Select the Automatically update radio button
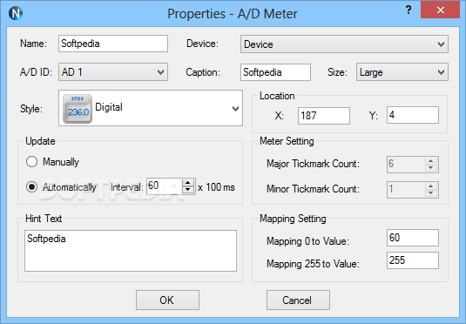 (x=32, y=187)
